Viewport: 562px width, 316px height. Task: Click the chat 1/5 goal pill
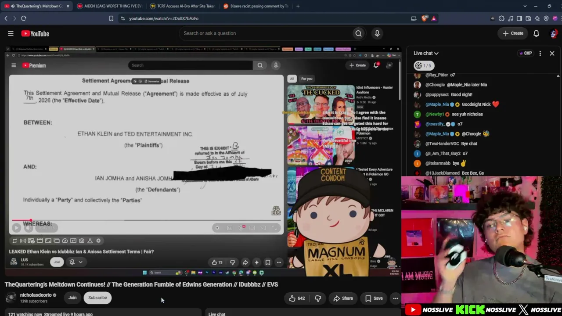(424, 65)
